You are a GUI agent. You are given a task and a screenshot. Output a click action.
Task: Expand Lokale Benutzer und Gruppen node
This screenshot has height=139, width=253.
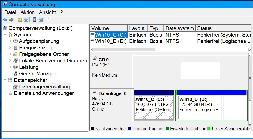[10, 60]
